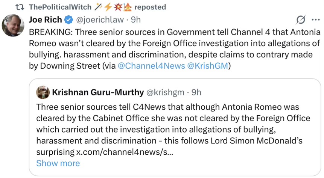The height and width of the screenshot is (178, 324).
Task: Click the blue verified badge beside Joe Rich
Action: pos(68,20)
